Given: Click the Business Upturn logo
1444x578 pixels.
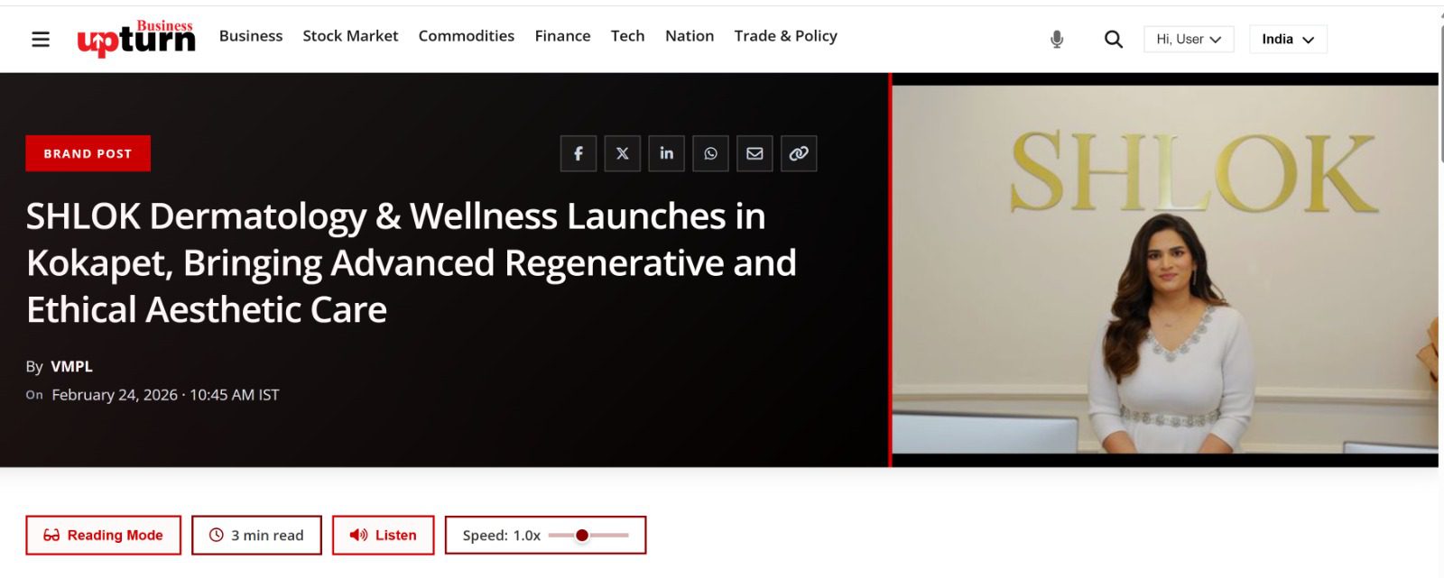Looking at the screenshot, I should click(136, 38).
